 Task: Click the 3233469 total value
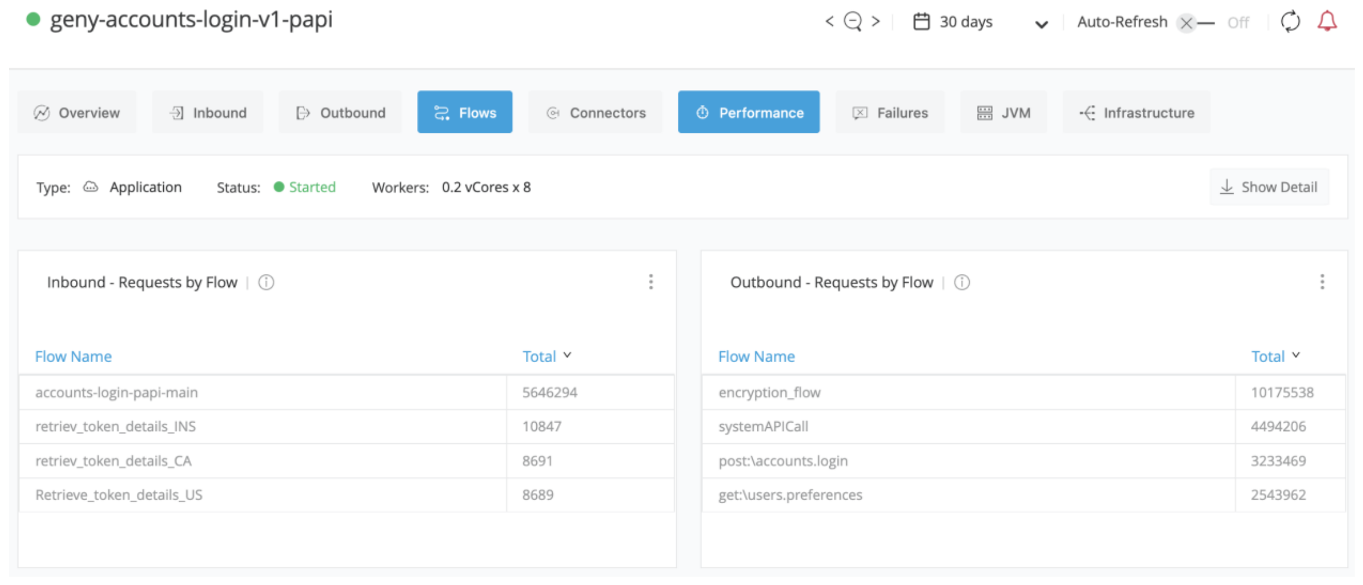click(1278, 461)
